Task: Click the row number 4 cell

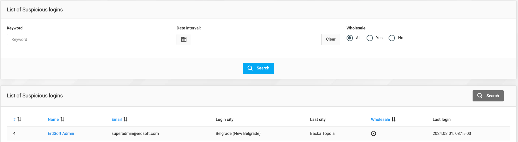Action: (x=14, y=133)
